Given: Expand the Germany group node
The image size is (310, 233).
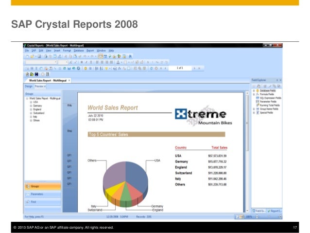Looking at the screenshot, I should click(x=31, y=106).
